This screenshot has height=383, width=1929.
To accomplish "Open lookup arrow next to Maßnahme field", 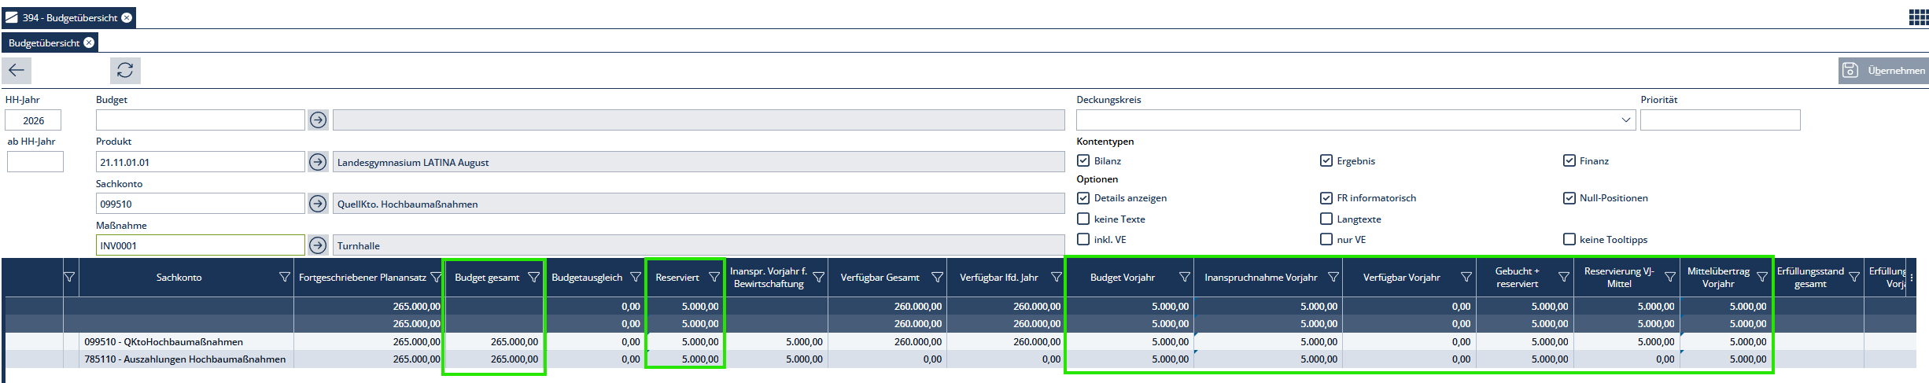I will coord(318,245).
